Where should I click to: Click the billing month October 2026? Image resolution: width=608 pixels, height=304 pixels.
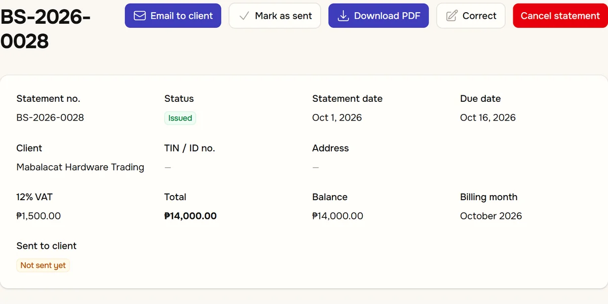click(x=491, y=216)
